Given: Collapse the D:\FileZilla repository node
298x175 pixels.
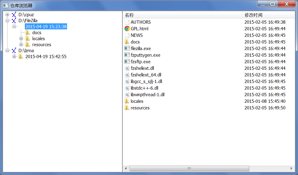Looking at the screenshot, I should click(7, 21).
